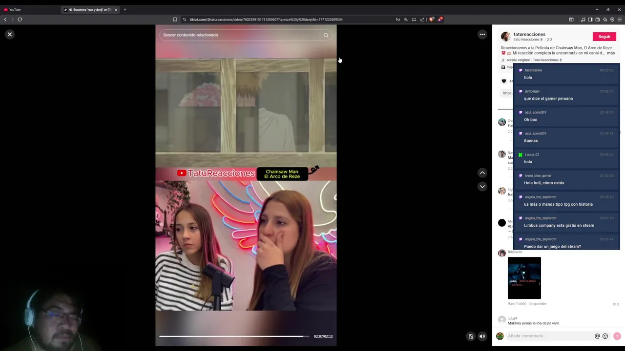Viewport: 625px width, 351px height.
Task: Reload the page with the refresh icon
Action: pos(20,19)
